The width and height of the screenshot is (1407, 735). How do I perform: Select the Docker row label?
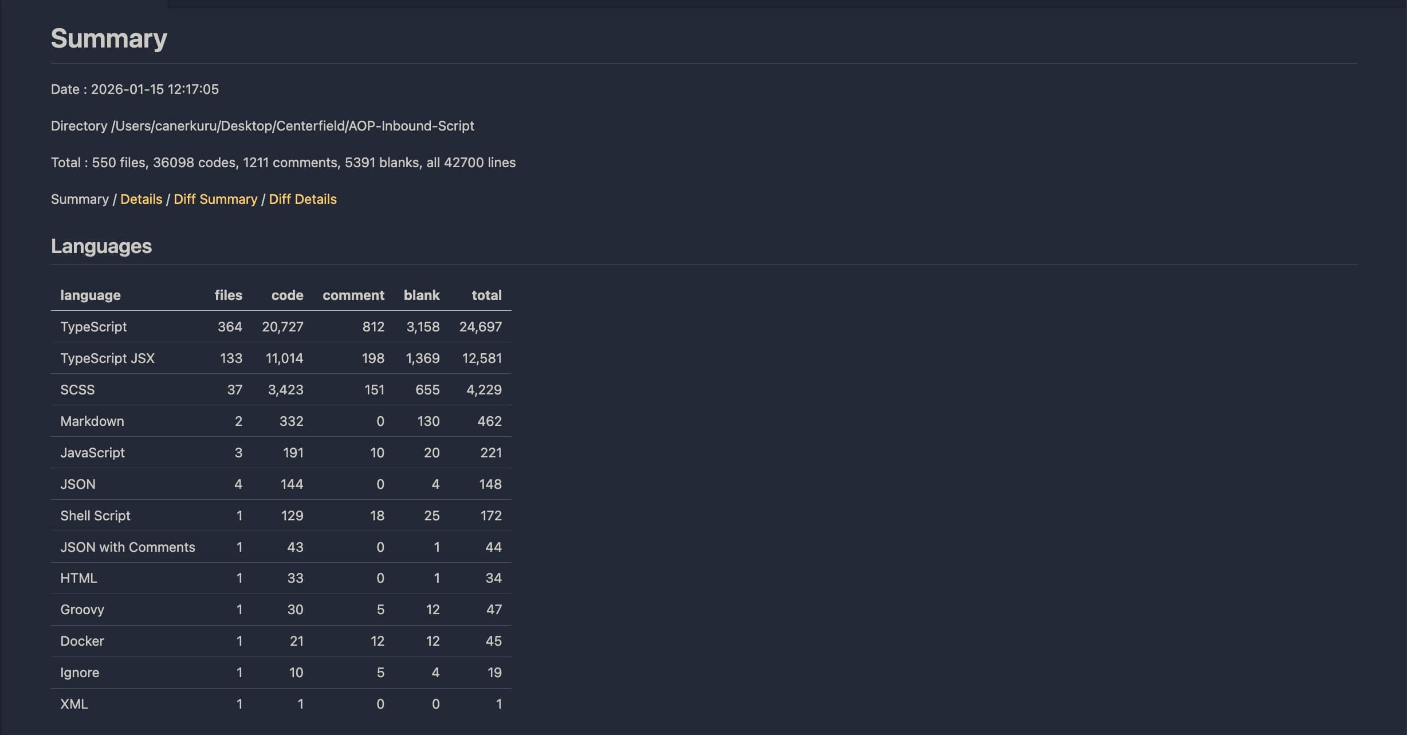click(x=82, y=641)
